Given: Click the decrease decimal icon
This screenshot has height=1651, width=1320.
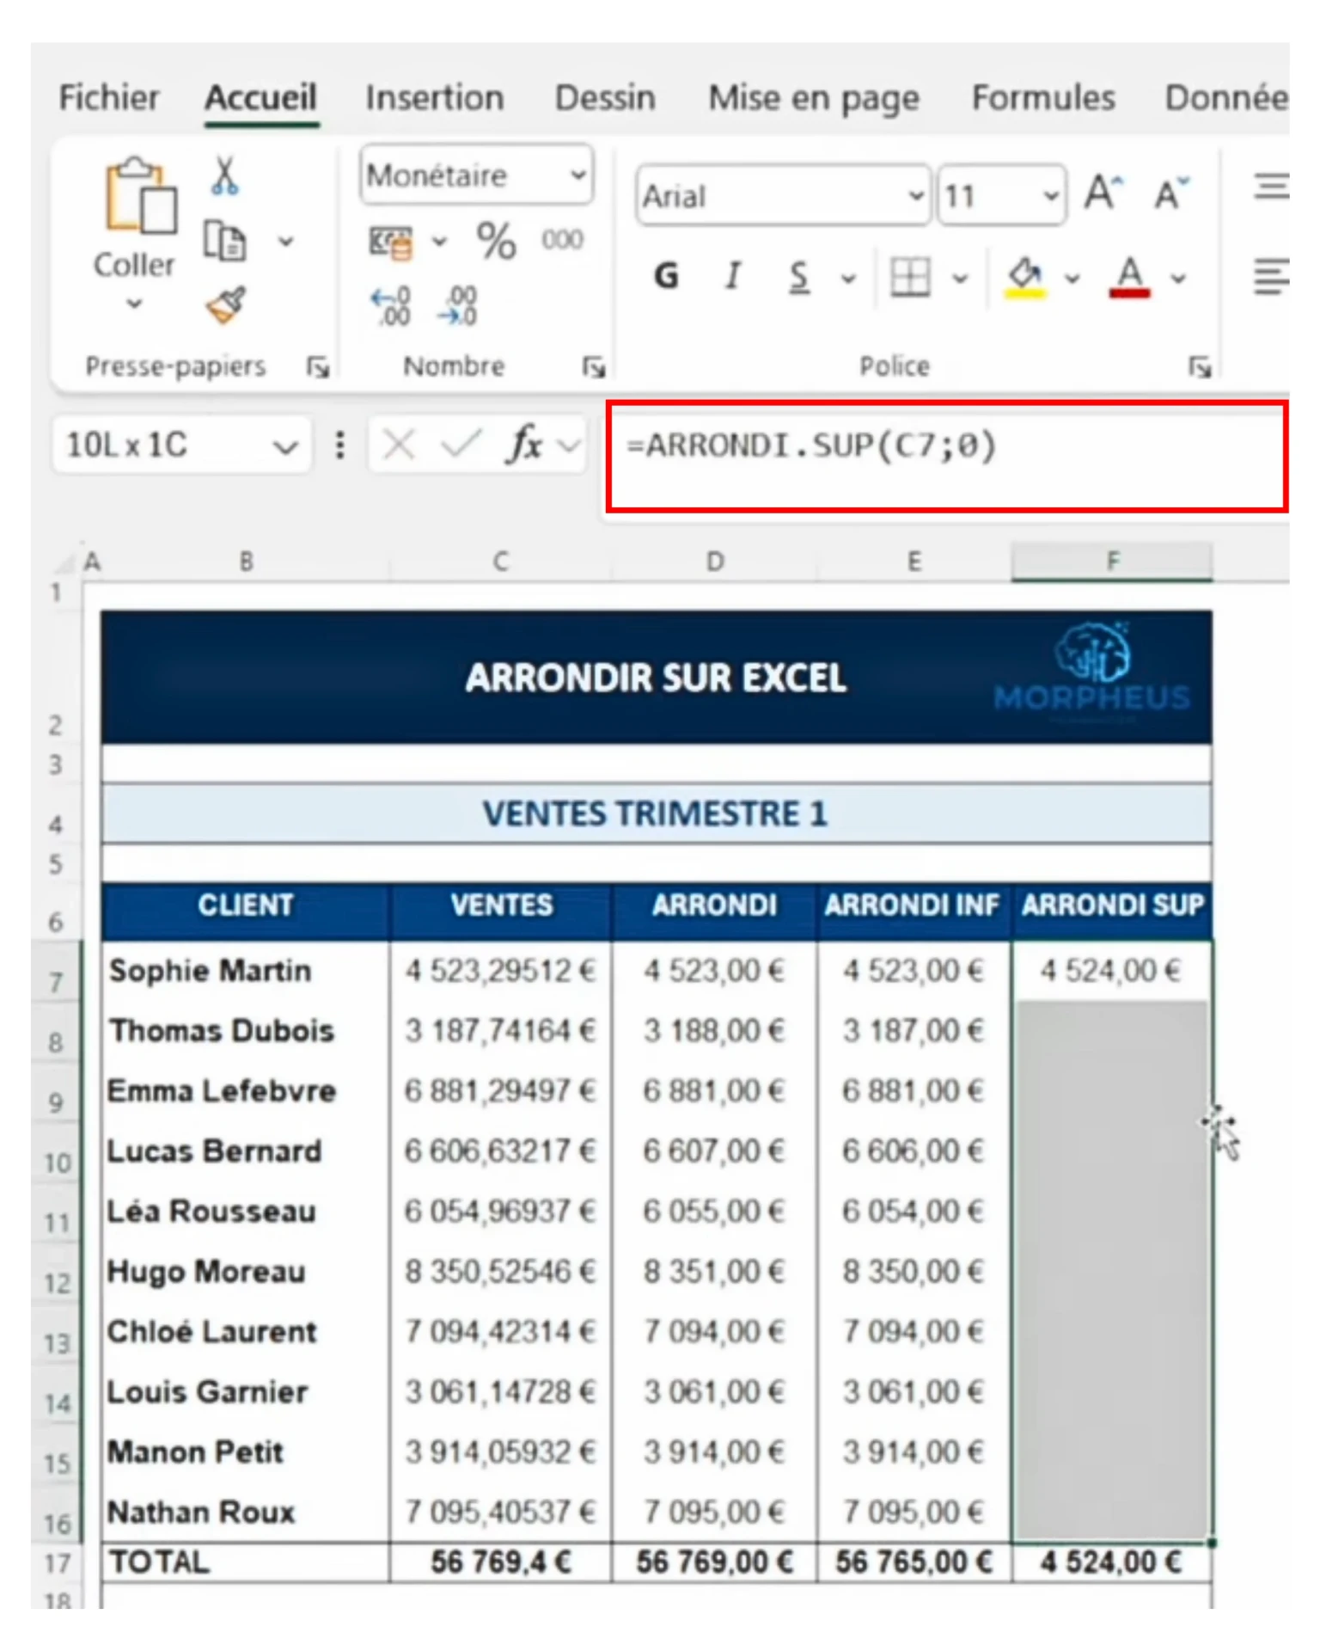Looking at the screenshot, I should 456,307.
